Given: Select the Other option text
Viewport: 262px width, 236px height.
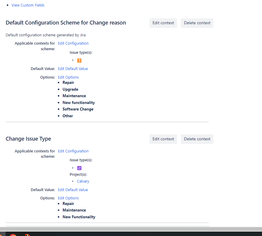Looking at the screenshot, I should (x=68, y=116).
